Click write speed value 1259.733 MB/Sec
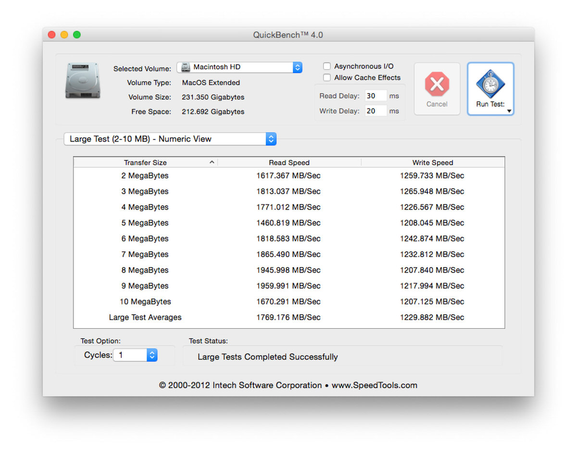The height and width of the screenshot is (454, 577). click(432, 175)
